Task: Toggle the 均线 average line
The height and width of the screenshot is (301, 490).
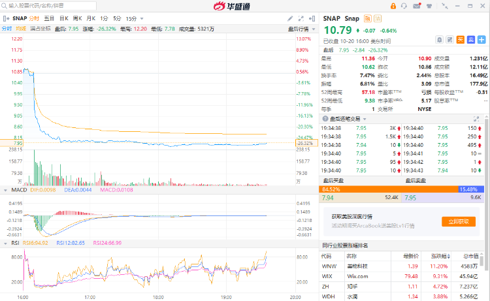Action: pos(21,29)
